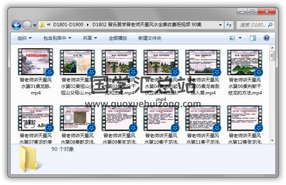Screen dimensions: 286x185
Task: Click the 全部播放 button
Action: pos(118,38)
